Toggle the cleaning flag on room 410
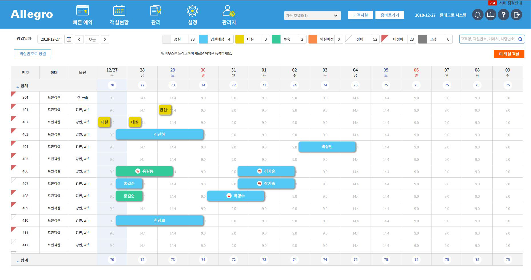 (x=13, y=217)
